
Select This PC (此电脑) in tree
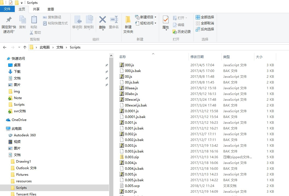point(14,128)
